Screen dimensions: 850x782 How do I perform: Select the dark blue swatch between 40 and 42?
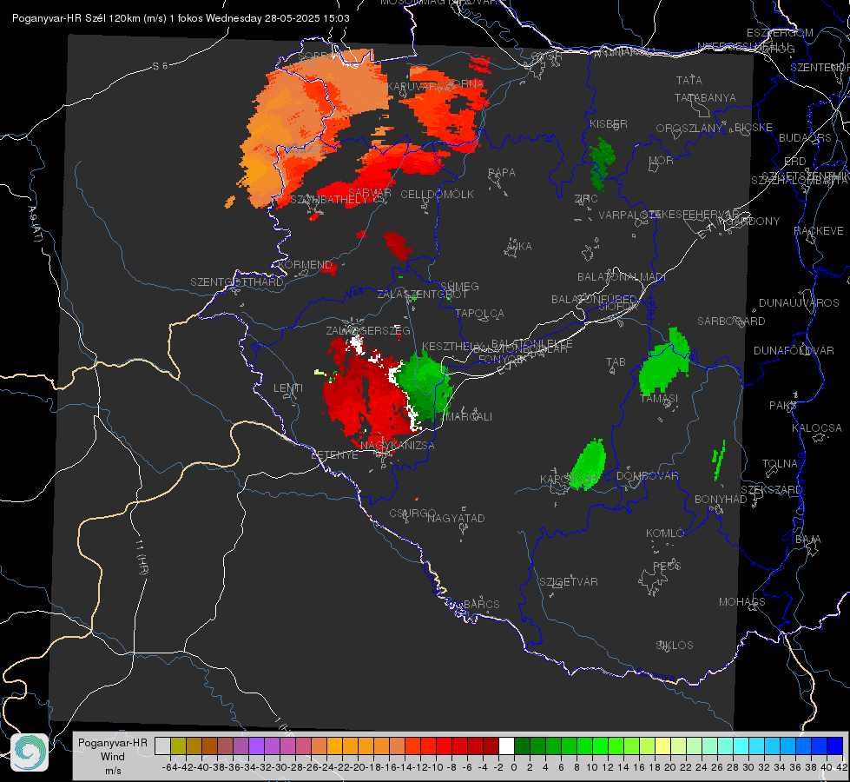click(835, 746)
